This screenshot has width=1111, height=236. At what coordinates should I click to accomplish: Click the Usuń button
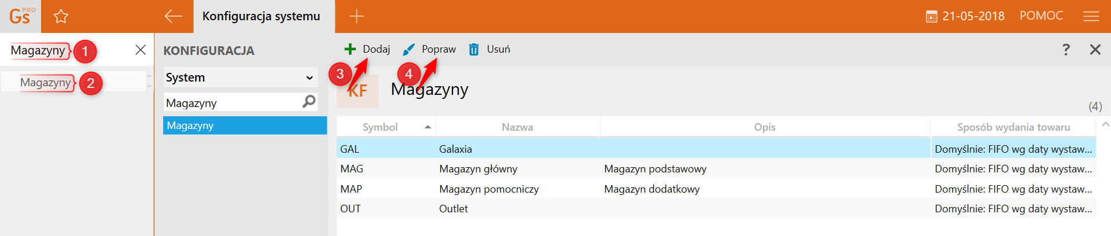(490, 49)
